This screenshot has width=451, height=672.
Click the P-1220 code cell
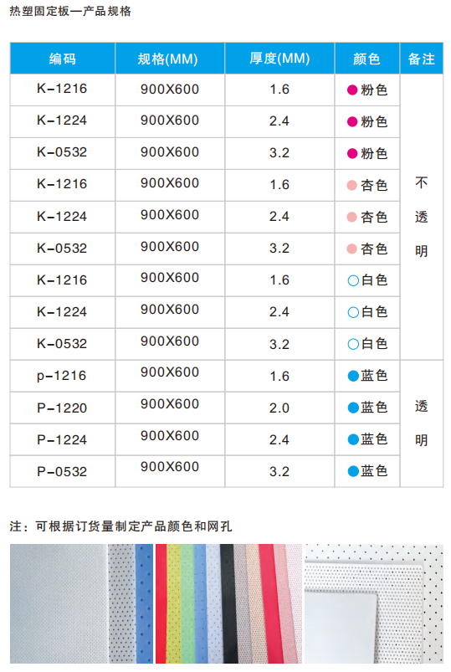[x=63, y=408]
